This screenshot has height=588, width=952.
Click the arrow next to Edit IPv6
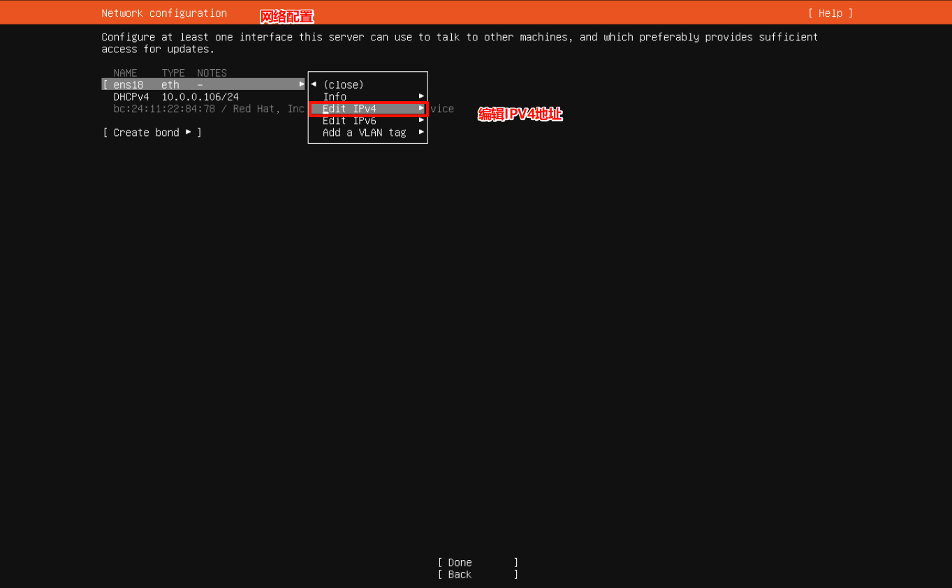421,120
